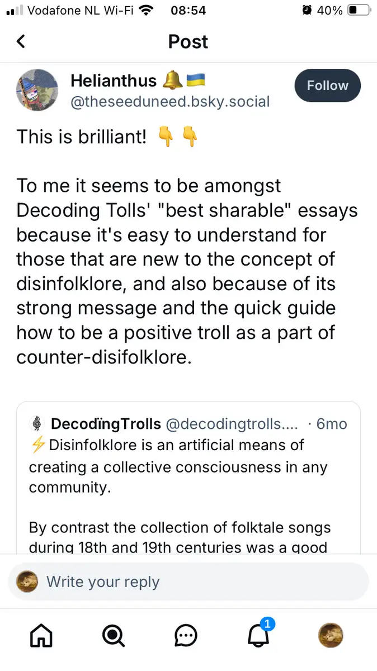Image resolution: width=377 pixels, height=671 pixels.
Task: Tap the Post header title
Action: pos(188,41)
